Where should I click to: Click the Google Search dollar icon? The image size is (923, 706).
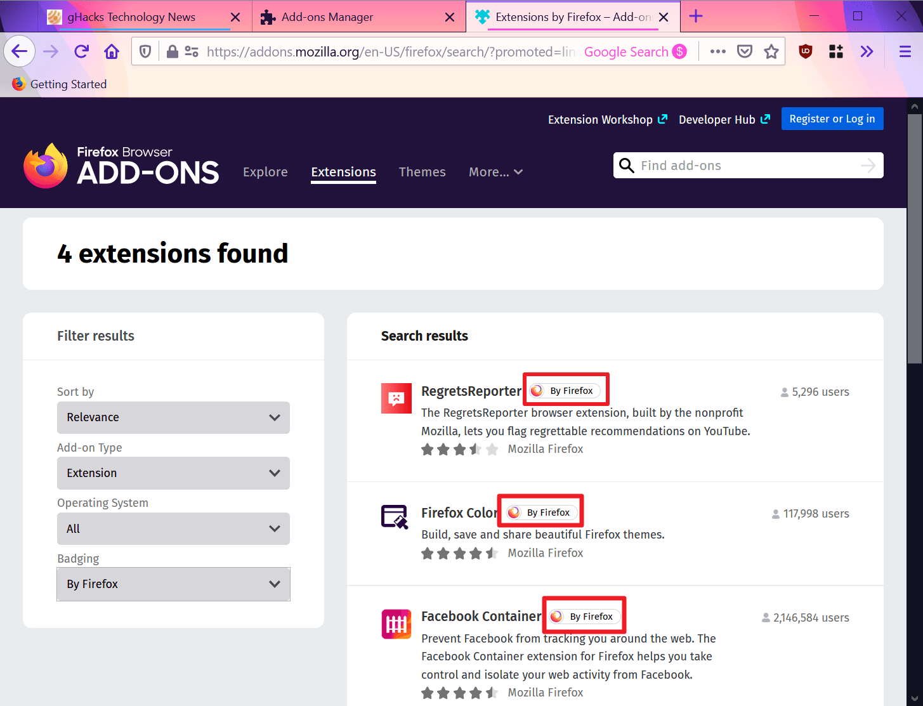(x=679, y=52)
